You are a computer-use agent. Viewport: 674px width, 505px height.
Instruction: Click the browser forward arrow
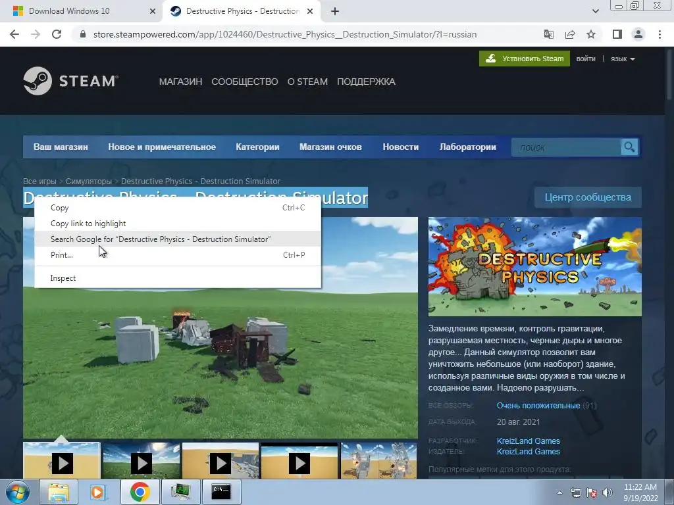(x=36, y=34)
